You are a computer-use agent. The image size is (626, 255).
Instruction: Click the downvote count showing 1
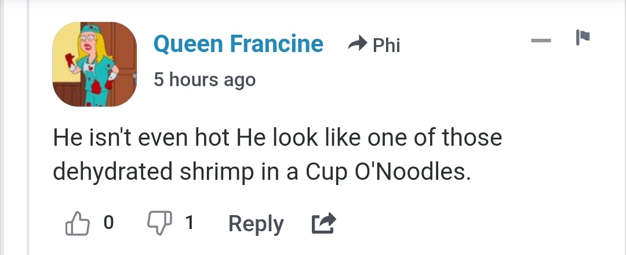pos(190,222)
